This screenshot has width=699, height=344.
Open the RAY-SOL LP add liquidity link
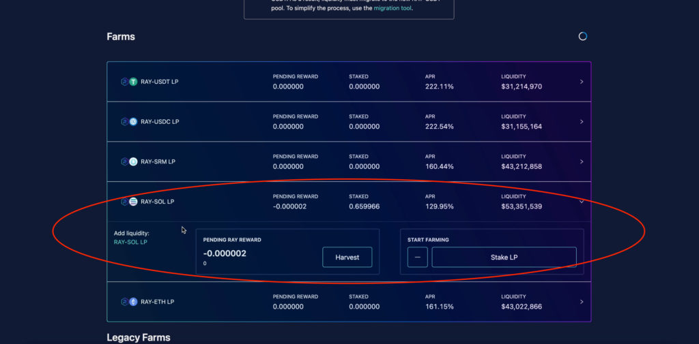[130, 242]
